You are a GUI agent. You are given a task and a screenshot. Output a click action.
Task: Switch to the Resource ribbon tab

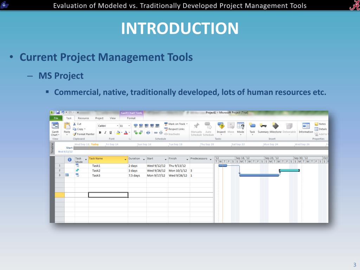83,118
